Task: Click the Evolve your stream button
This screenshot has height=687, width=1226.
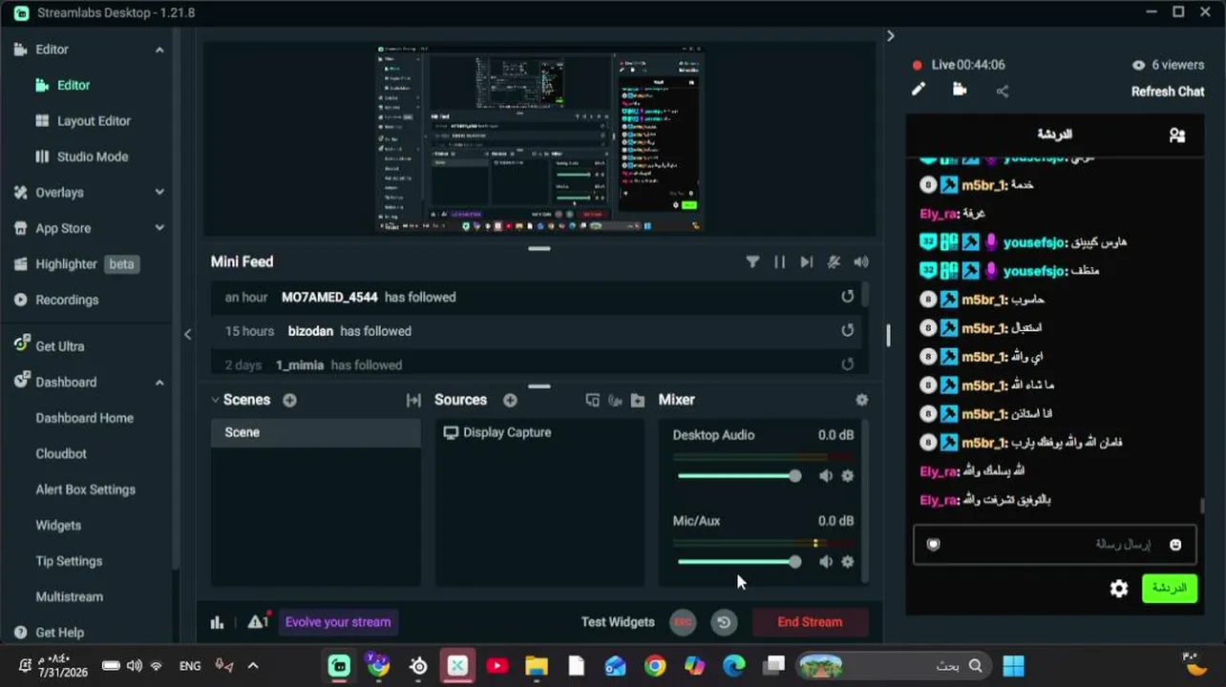Action: coord(338,622)
